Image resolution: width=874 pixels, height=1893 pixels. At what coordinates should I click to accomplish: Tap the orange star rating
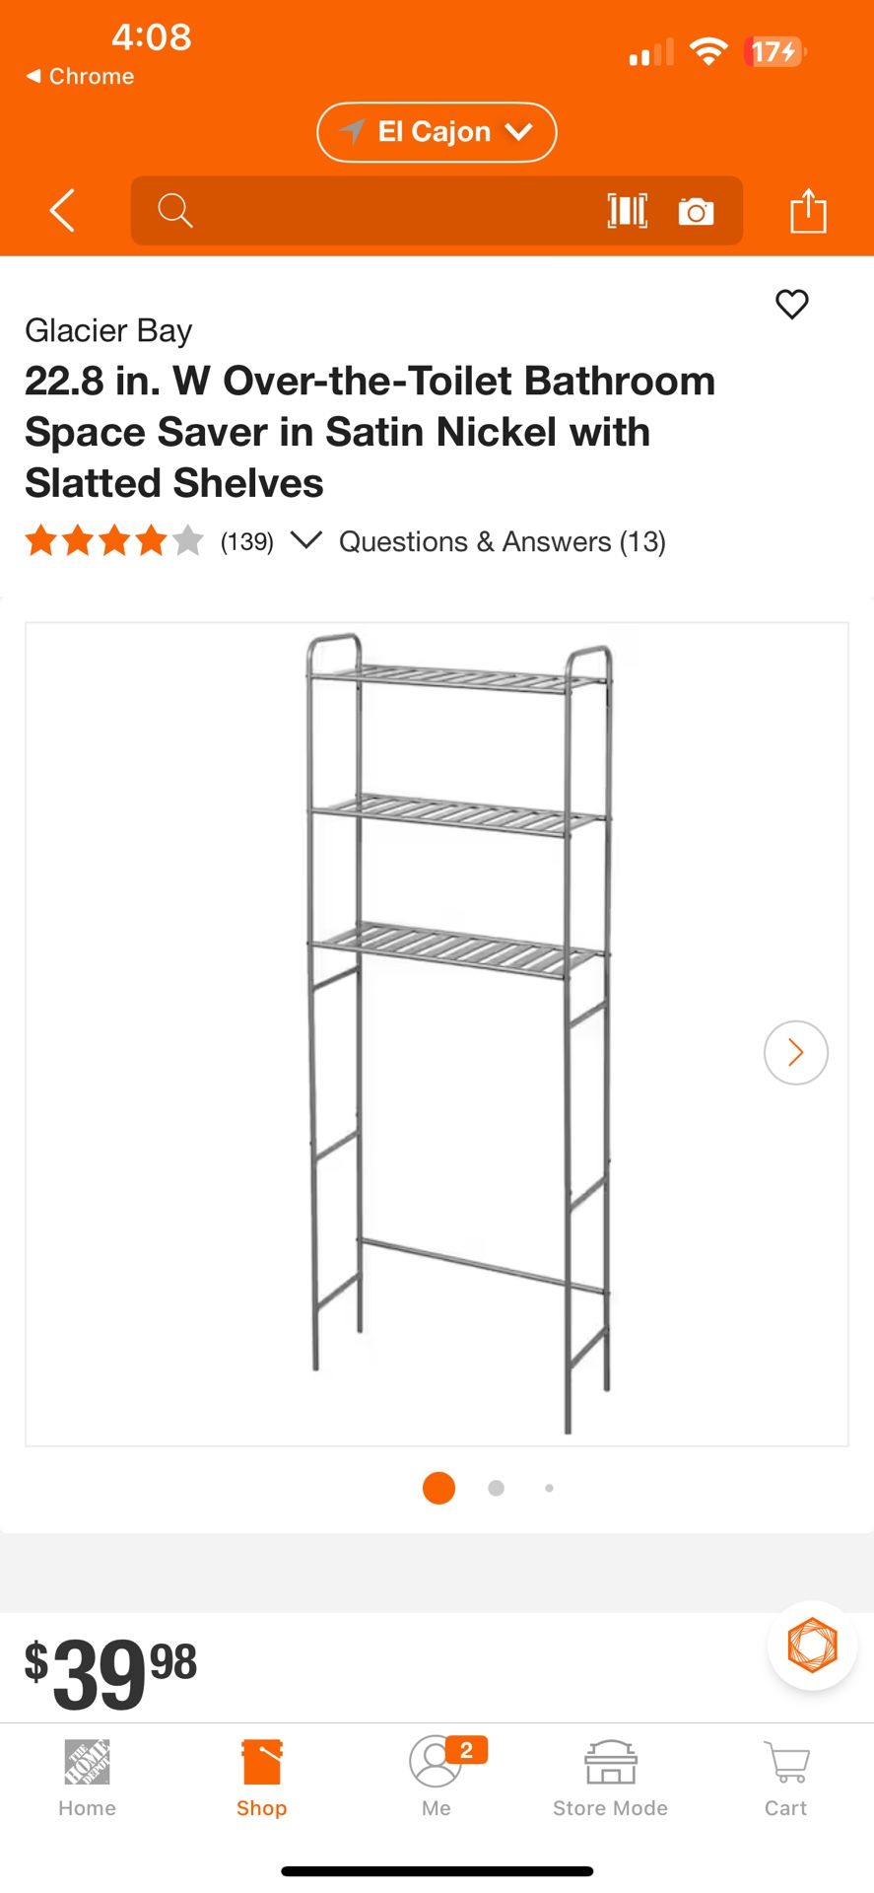114,541
